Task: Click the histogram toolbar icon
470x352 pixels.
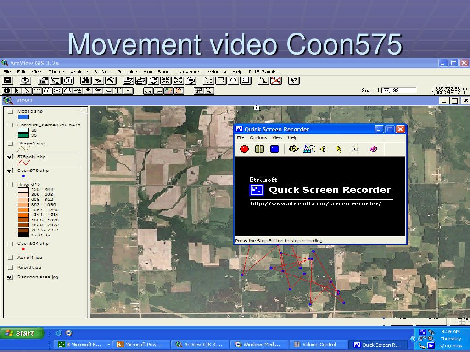Action: 263,81
